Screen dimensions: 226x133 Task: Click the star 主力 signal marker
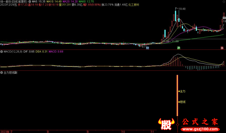click(182, 91)
